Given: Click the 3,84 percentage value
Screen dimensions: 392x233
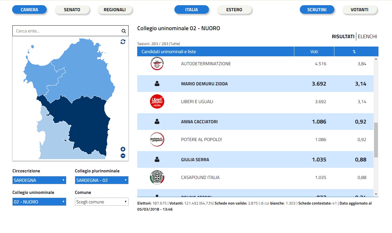Looking at the screenshot, I should [362, 64].
